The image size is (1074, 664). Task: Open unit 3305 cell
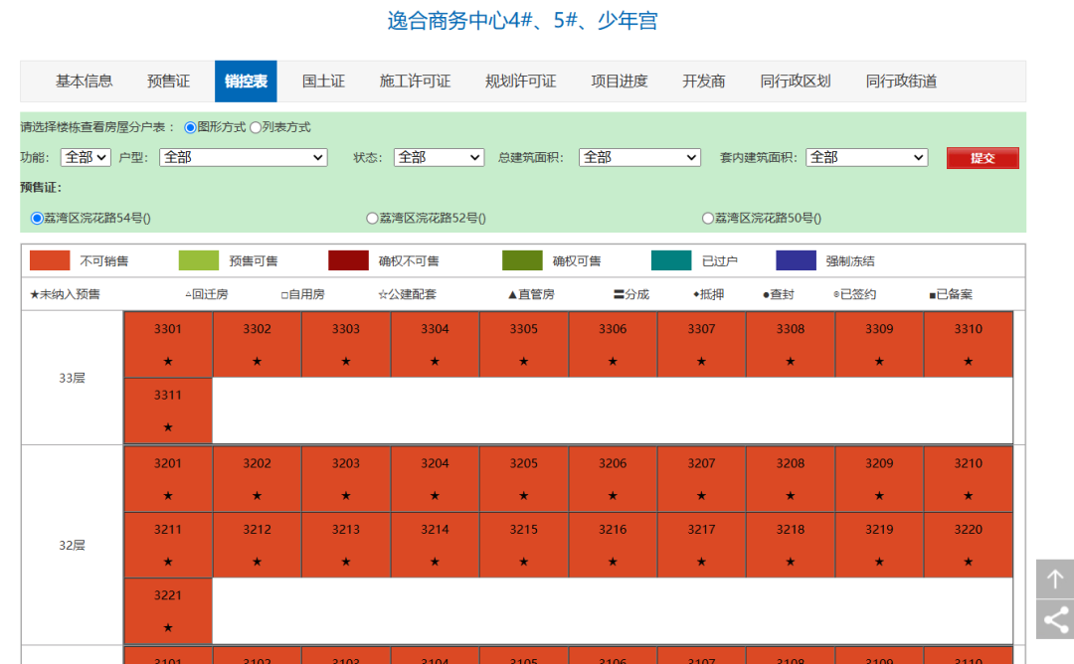tap(524, 344)
